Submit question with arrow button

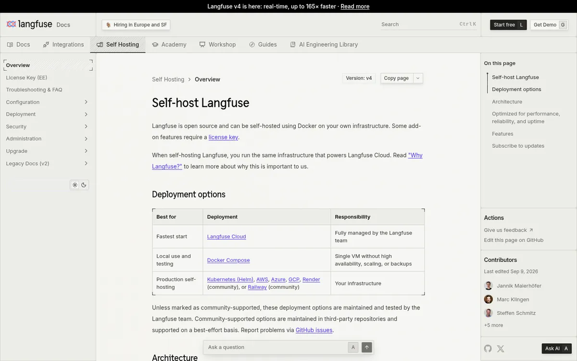click(367, 347)
